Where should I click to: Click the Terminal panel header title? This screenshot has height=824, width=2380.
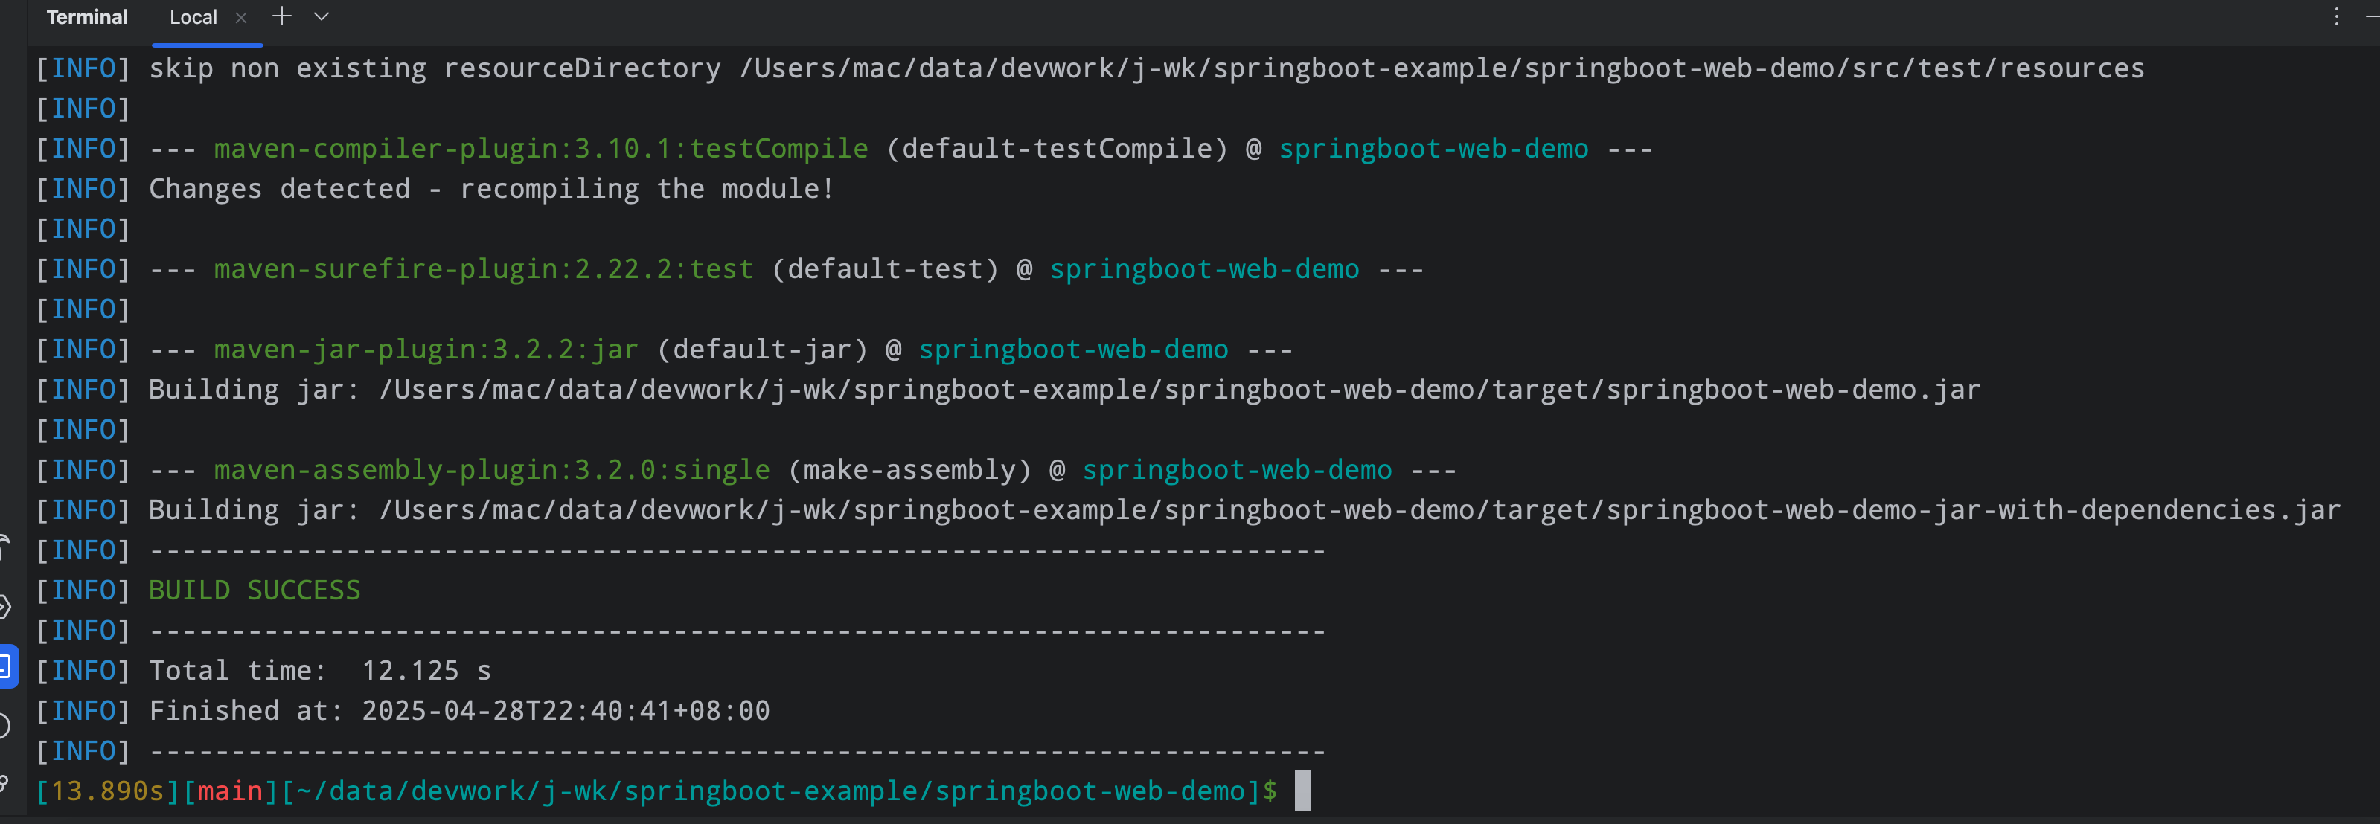point(87,16)
